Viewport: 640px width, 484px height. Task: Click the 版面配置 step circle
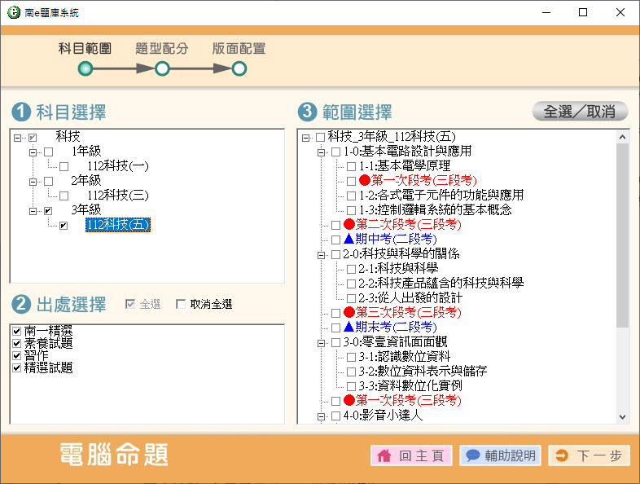[239, 69]
